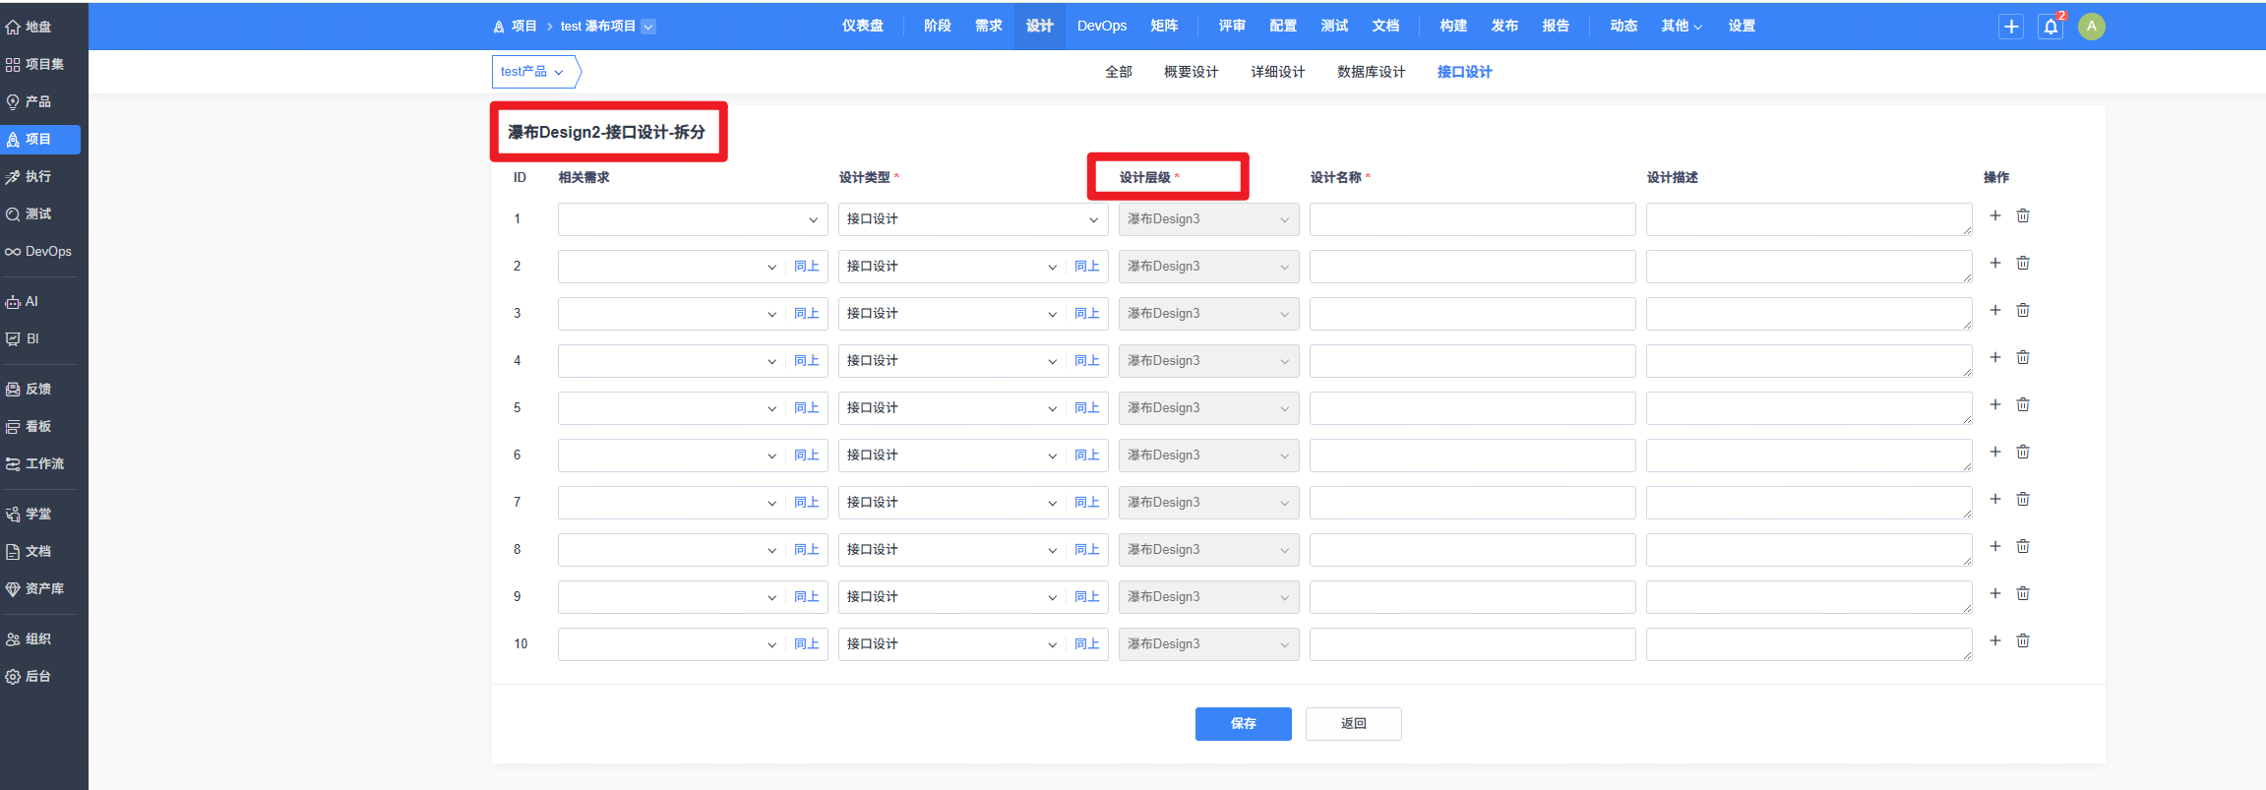Delete row 10 with the trash icon

pyautogui.click(x=2023, y=640)
